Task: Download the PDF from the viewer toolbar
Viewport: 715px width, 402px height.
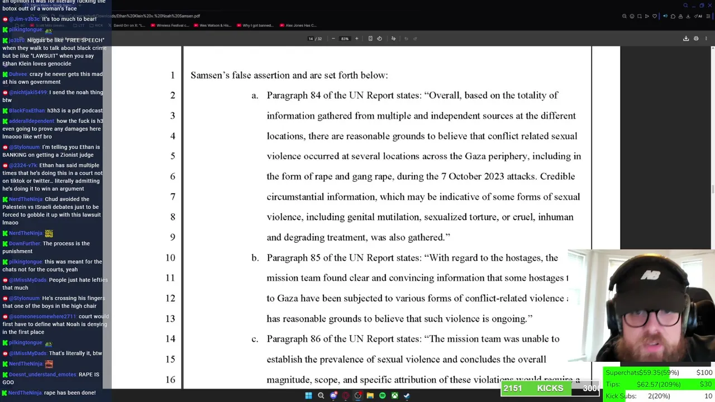Action: [x=686, y=39]
